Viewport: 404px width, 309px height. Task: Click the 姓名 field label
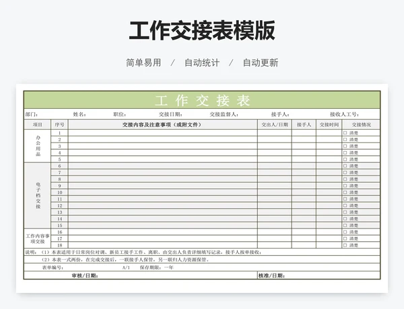coord(79,114)
